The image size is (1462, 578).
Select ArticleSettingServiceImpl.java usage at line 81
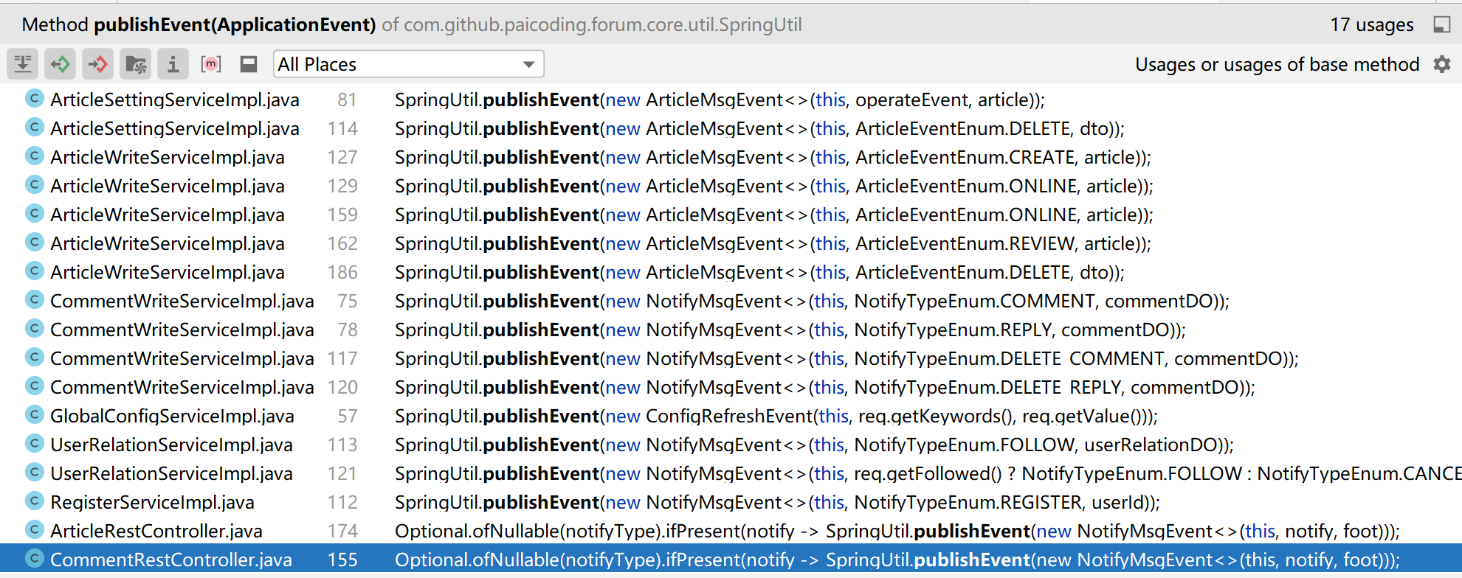(x=174, y=100)
